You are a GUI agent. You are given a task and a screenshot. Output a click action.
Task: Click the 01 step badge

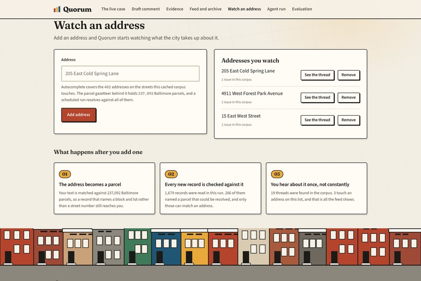tap(65, 174)
